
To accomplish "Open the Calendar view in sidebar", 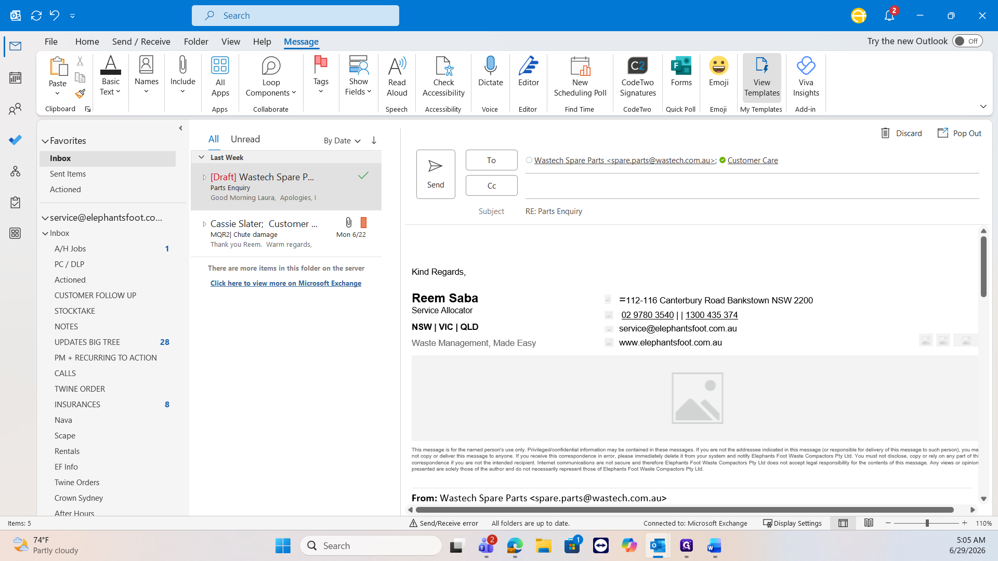I will click(x=16, y=78).
